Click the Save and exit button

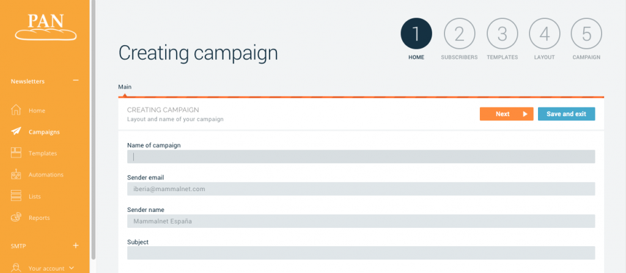click(566, 114)
